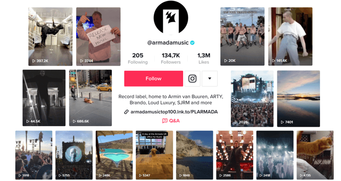Open the Release New Music sign video
The height and width of the screenshot is (181, 341).
click(98, 37)
